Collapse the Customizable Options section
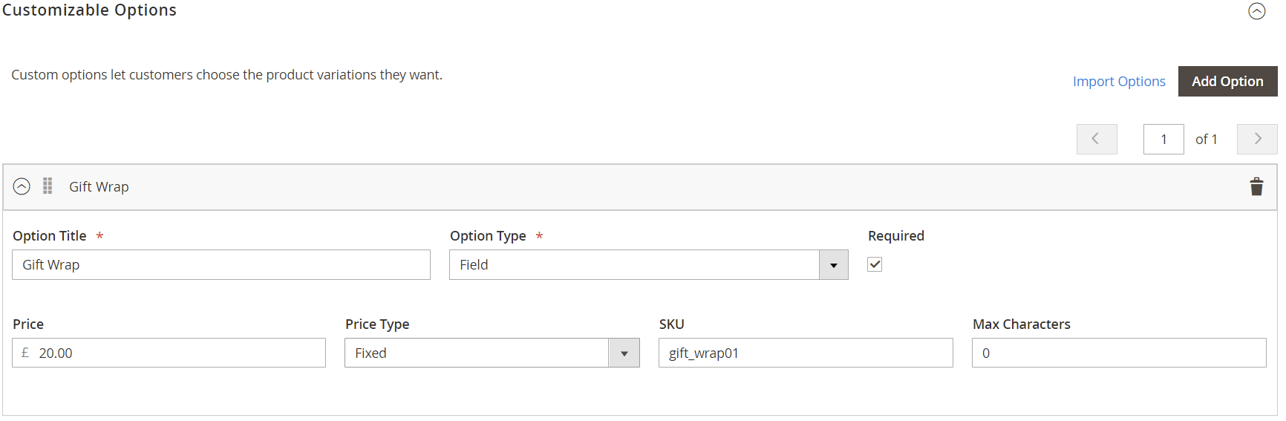 pyautogui.click(x=1256, y=11)
